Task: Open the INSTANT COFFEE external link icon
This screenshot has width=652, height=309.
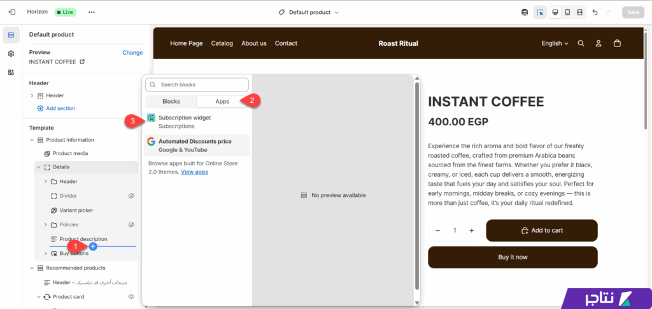Action: pos(82,62)
